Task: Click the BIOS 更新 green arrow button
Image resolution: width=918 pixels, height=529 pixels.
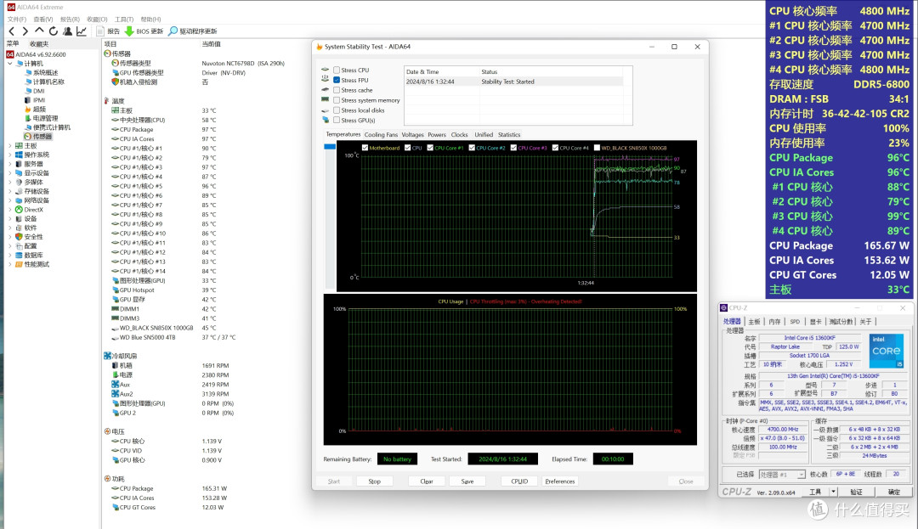Action: pyautogui.click(x=144, y=31)
